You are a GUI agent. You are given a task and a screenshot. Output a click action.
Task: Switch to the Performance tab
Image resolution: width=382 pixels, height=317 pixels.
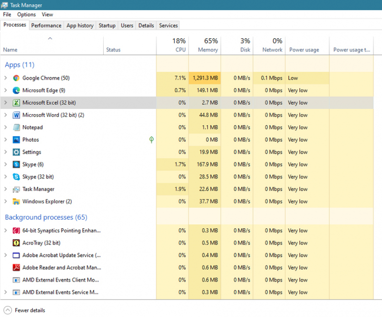tap(46, 26)
